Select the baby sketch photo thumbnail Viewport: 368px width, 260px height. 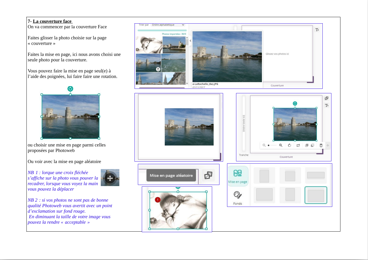pos(149,45)
